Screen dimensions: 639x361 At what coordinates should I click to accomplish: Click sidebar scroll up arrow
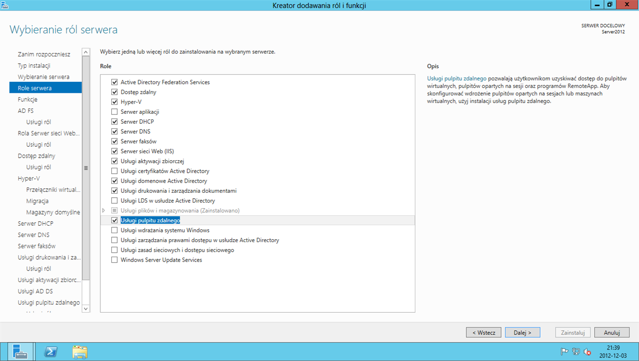point(85,52)
